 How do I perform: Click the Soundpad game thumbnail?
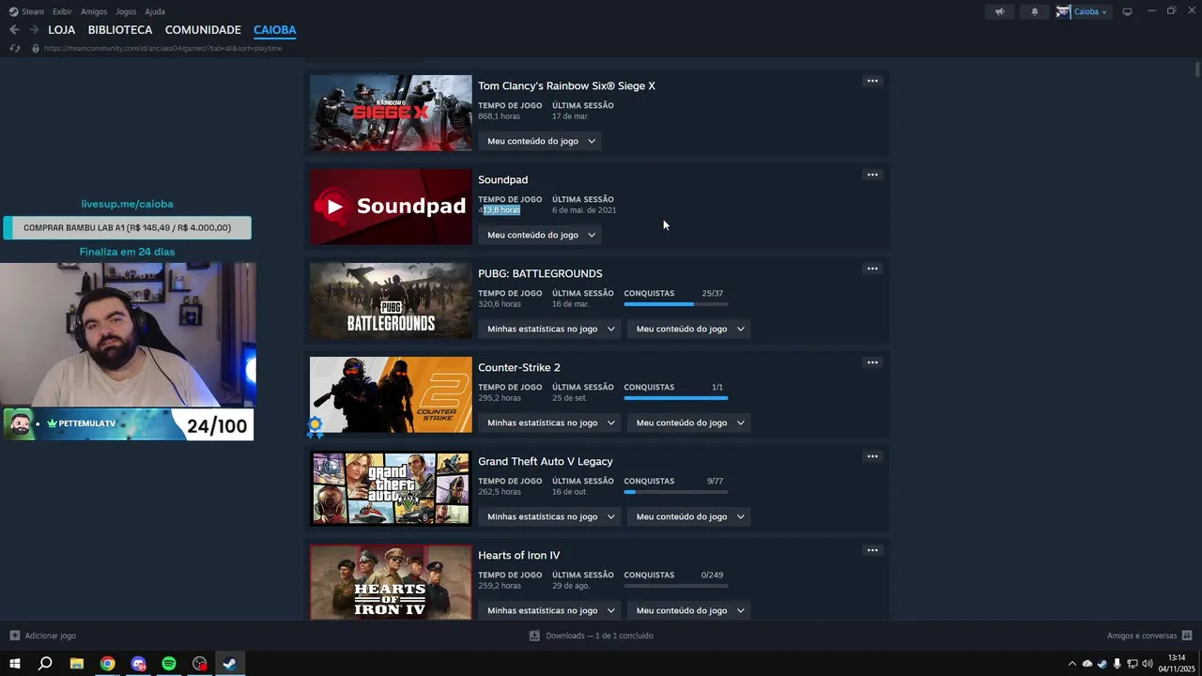coord(391,207)
